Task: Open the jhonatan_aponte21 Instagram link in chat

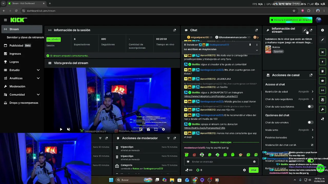Action: 211,96
